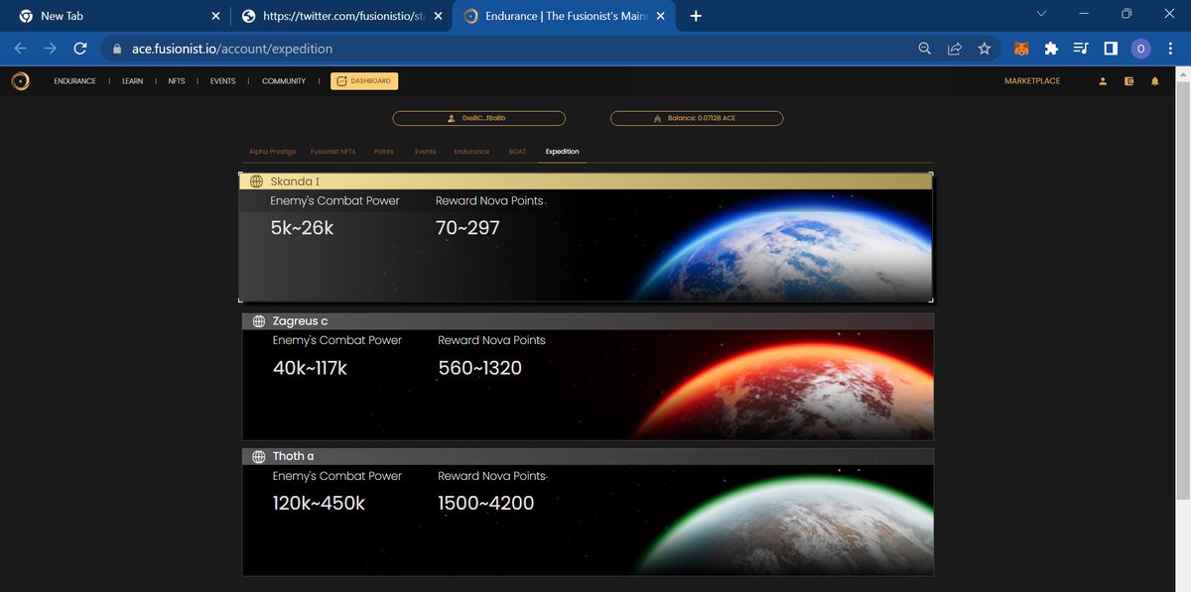Click the 40k~117k combat power value
The image size is (1191, 592).
pos(310,369)
